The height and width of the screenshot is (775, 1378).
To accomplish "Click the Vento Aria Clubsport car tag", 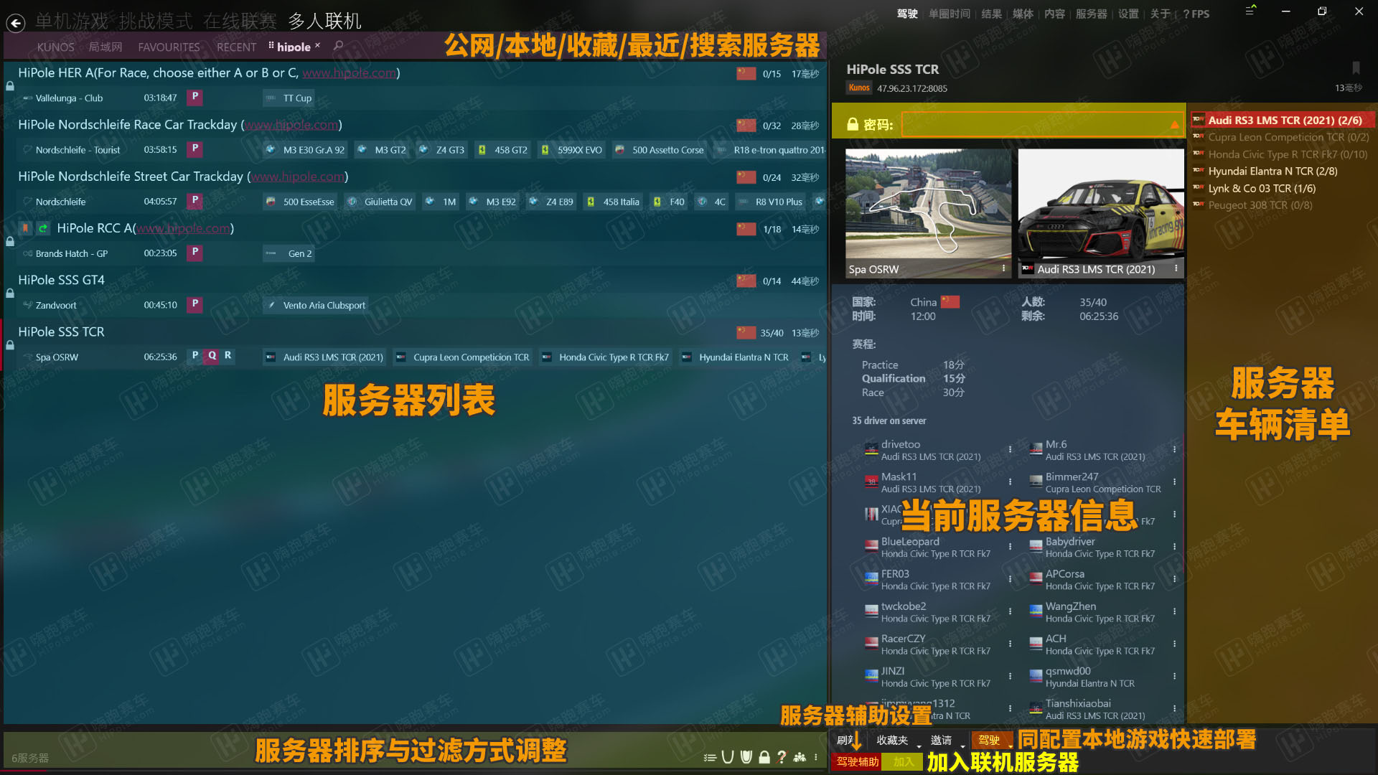I will [x=316, y=305].
